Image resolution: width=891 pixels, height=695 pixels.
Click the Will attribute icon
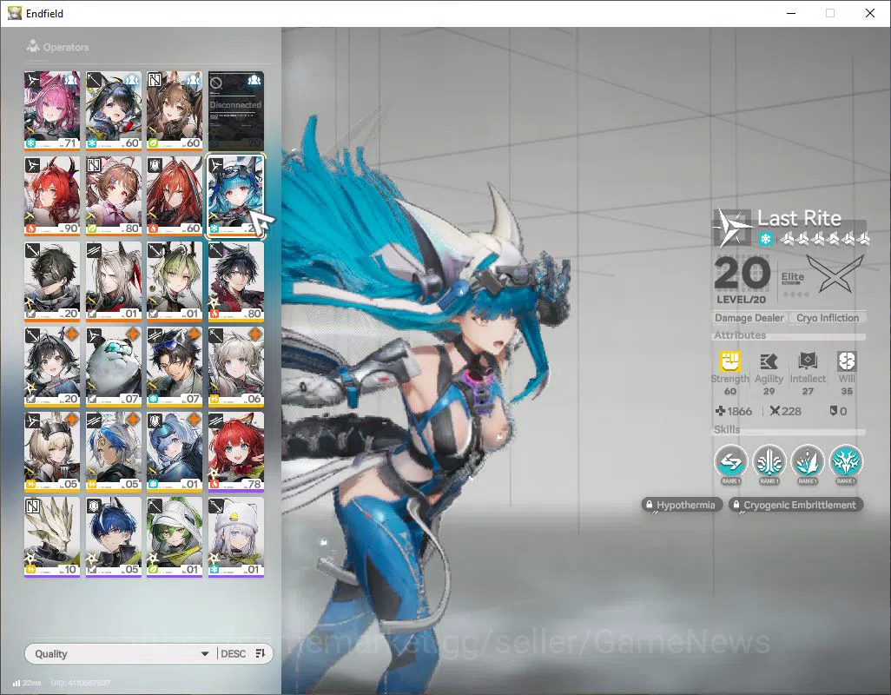846,361
